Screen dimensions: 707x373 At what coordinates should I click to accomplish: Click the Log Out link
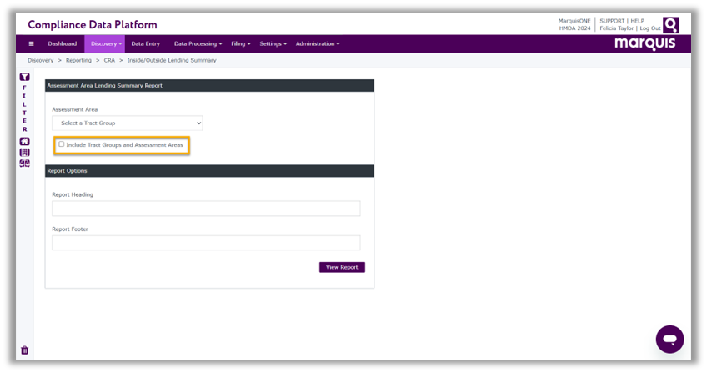click(x=650, y=28)
